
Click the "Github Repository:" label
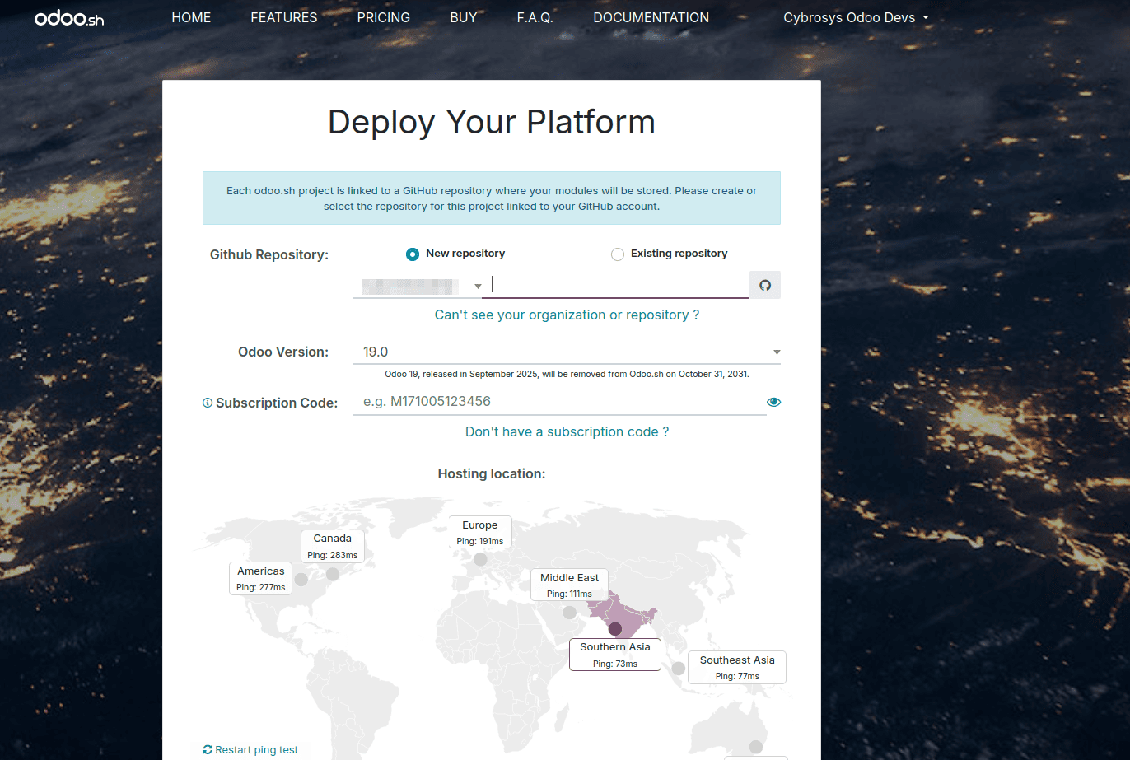269,255
